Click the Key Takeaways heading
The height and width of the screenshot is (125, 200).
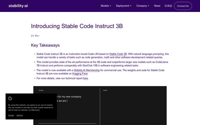tap(45, 45)
